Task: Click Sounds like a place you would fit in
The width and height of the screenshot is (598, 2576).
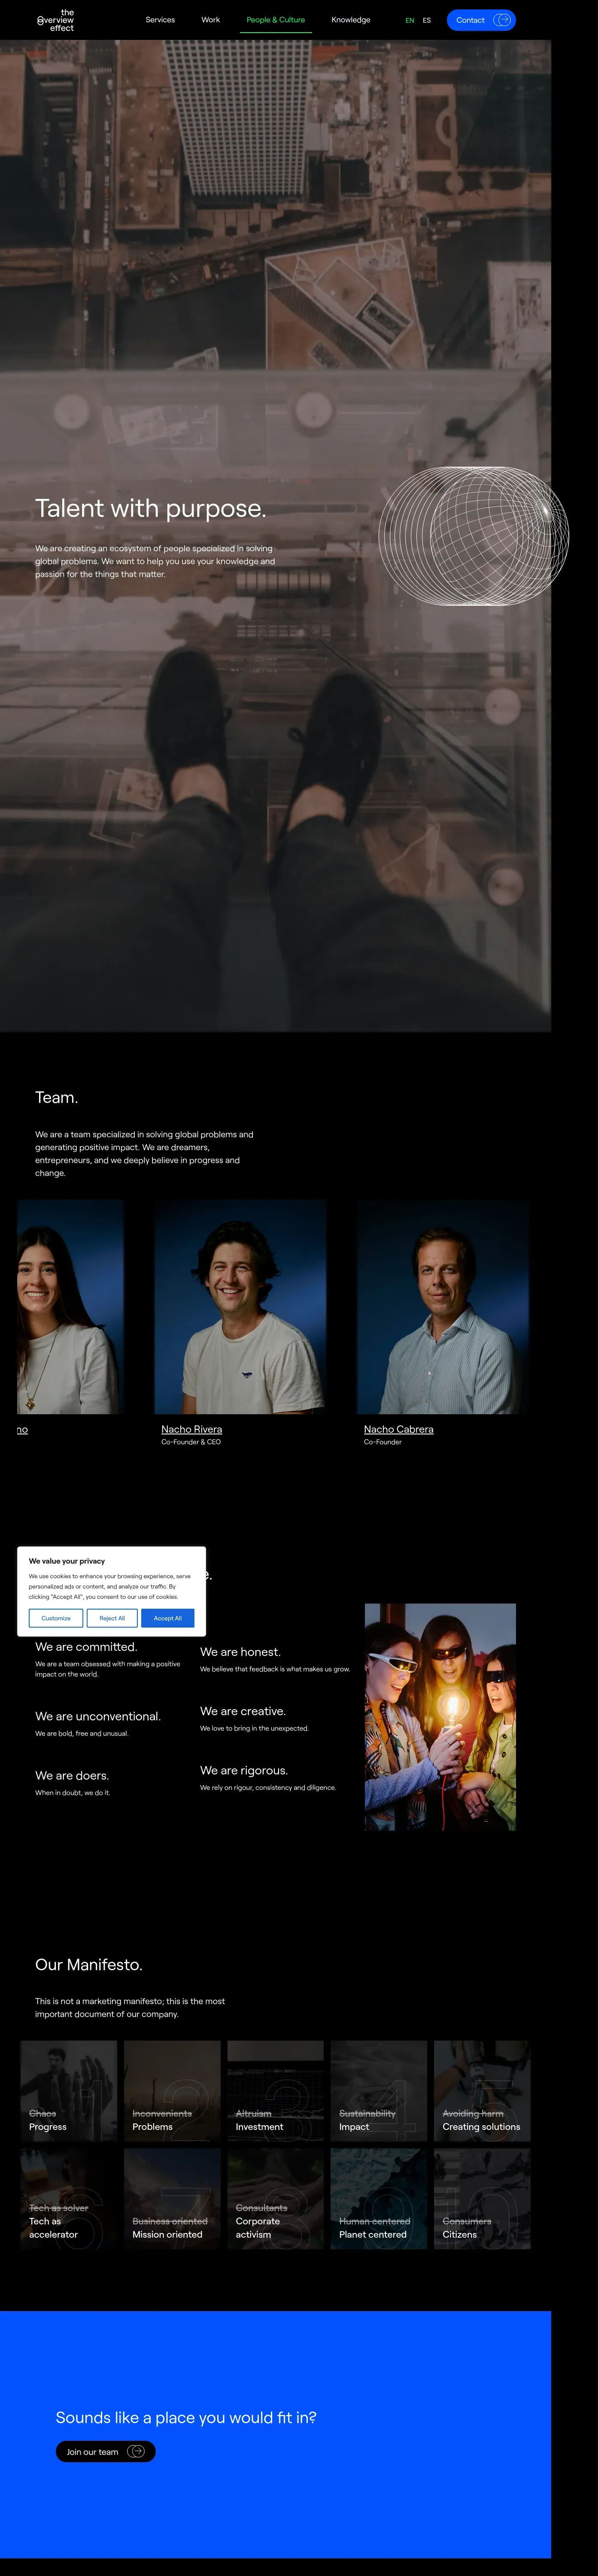Action: [186, 2417]
